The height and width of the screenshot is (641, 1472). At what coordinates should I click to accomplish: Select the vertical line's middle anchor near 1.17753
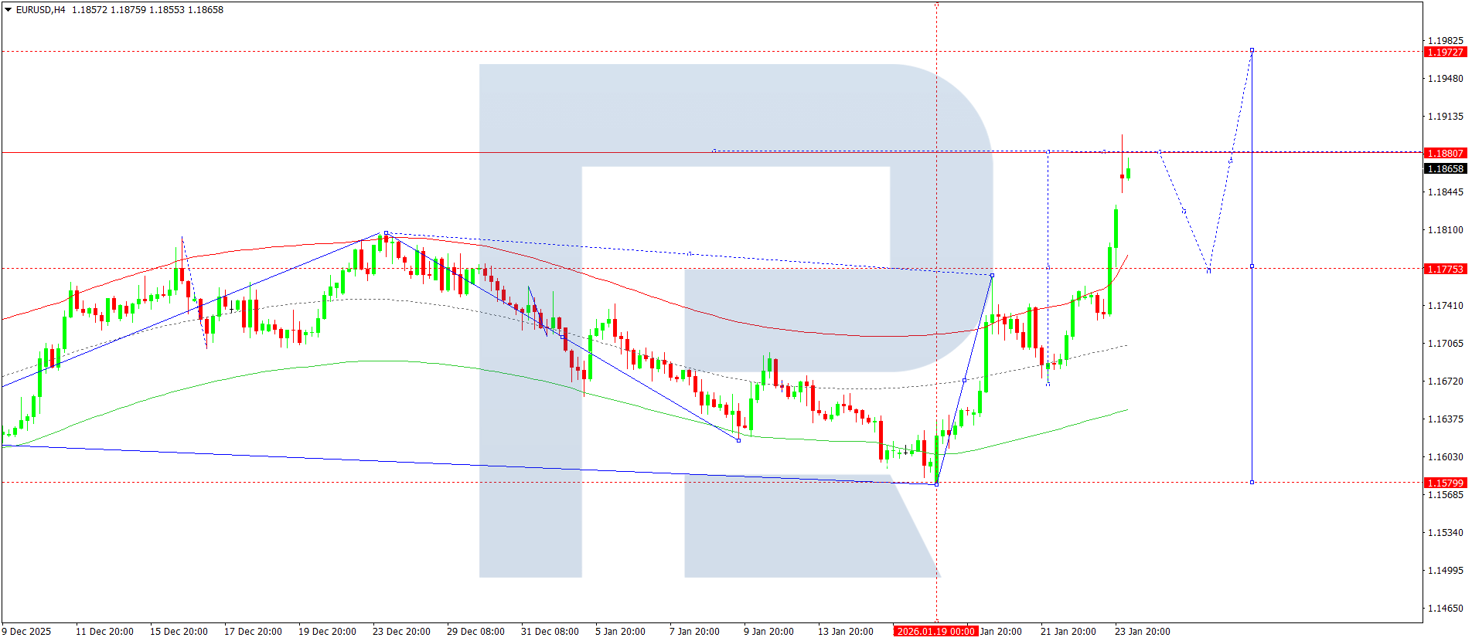(x=1252, y=266)
